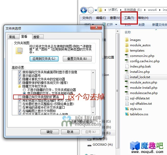The width and height of the screenshot is (167, 155).
Task: Click the config.cache.inc.php file icon
Action: click(127, 61)
